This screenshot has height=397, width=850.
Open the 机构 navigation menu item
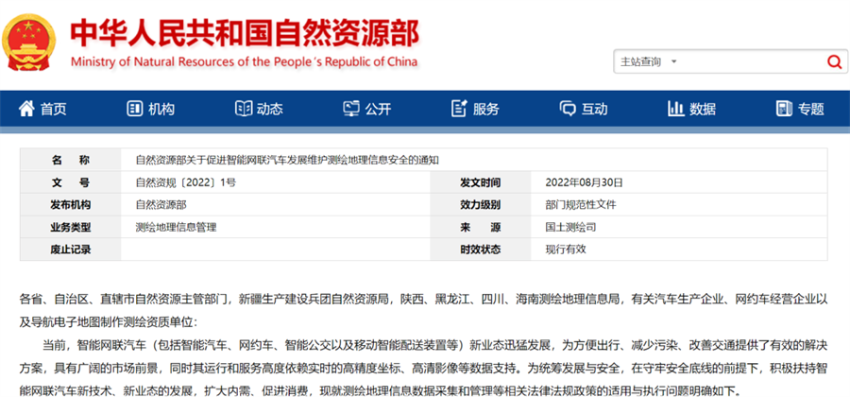click(151, 109)
